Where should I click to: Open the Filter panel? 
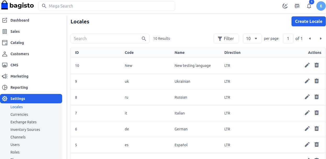tap(226, 39)
